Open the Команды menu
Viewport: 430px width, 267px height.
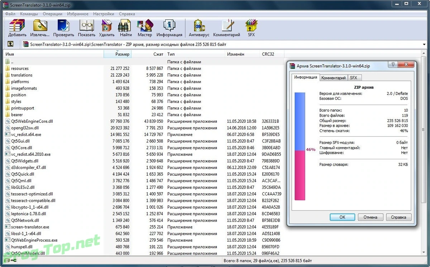[x=29, y=14]
